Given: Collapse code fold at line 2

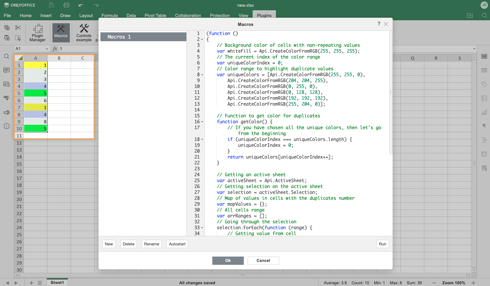Looking at the screenshot, I should click(x=202, y=39).
